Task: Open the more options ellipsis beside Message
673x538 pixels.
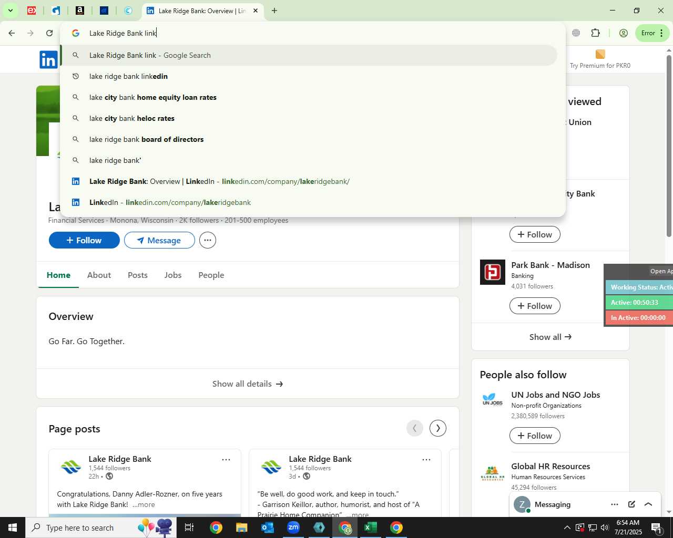Action: (208, 240)
